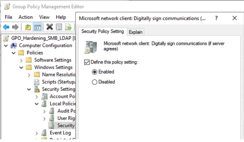This screenshot has height=142, width=244.
Task: Switch to the Explain tab
Action: [x=136, y=32]
